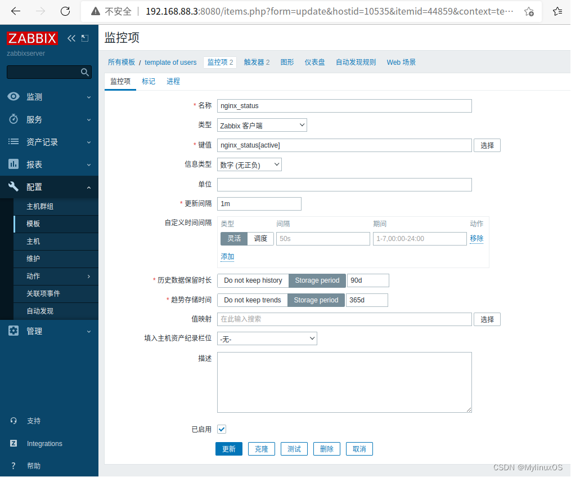Click the 添加 interval link
This screenshot has height=477, width=571.
(227, 257)
